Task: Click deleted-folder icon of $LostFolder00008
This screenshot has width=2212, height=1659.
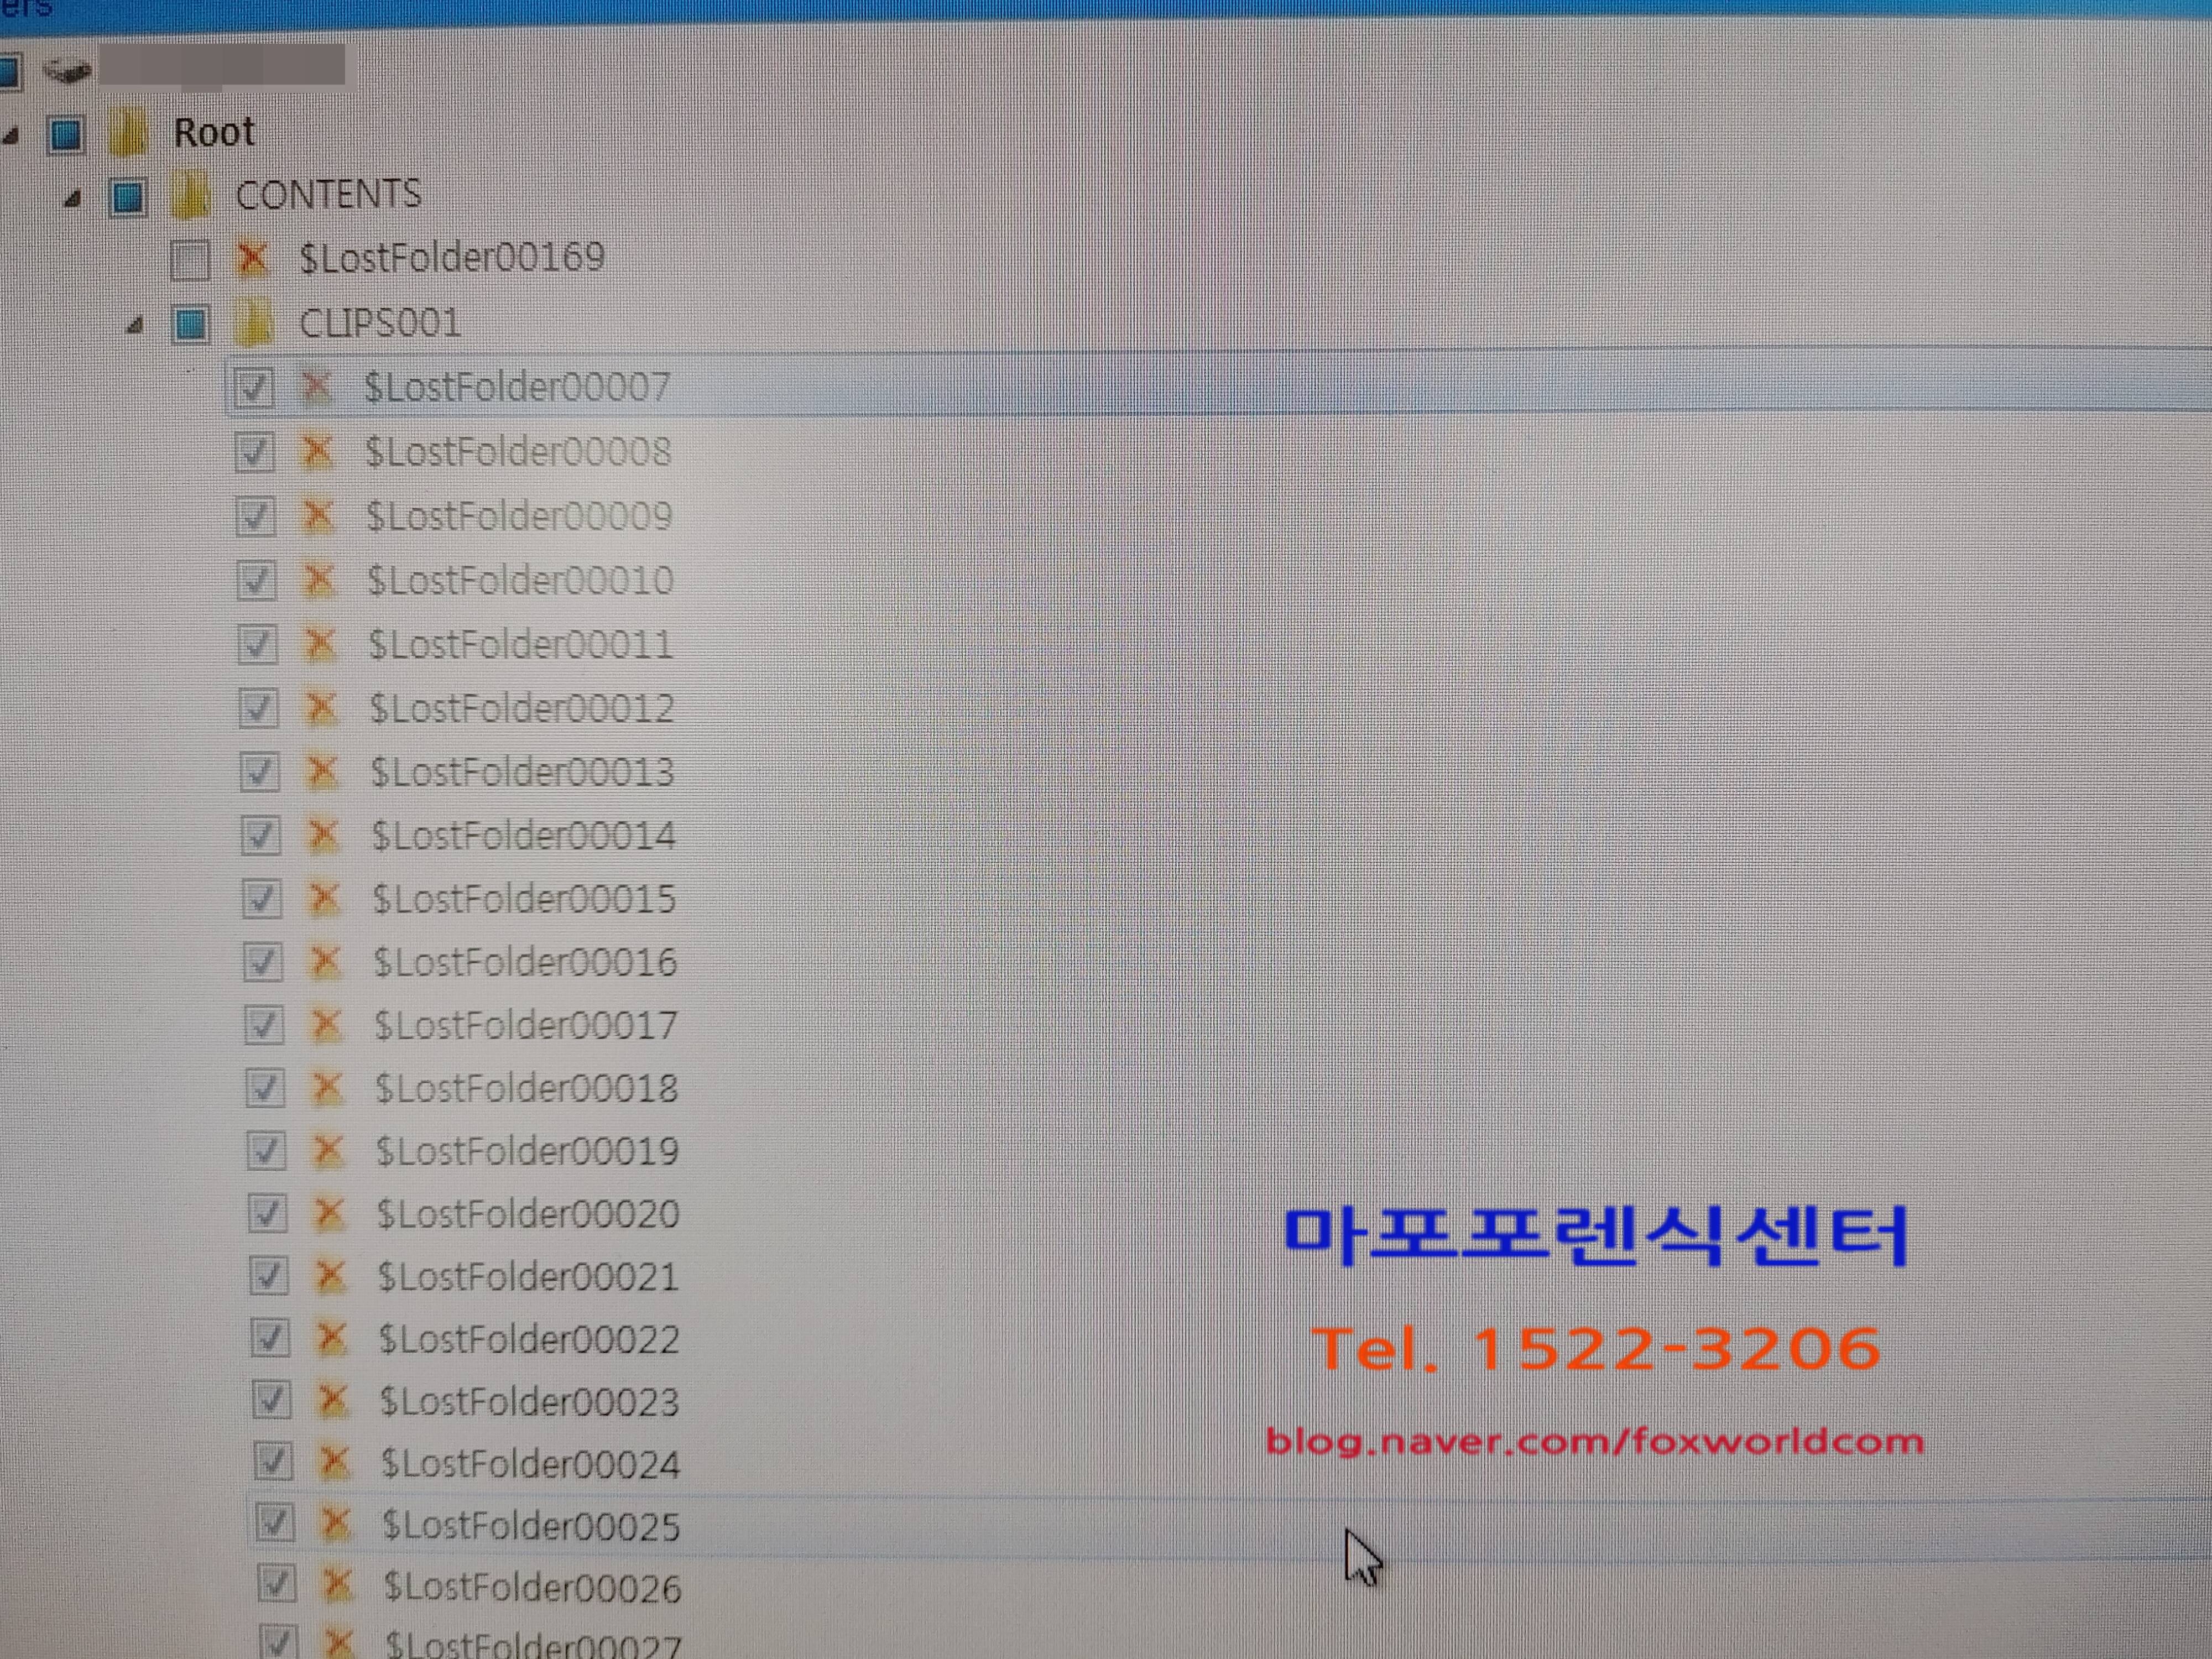Action: click(x=317, y=452)
